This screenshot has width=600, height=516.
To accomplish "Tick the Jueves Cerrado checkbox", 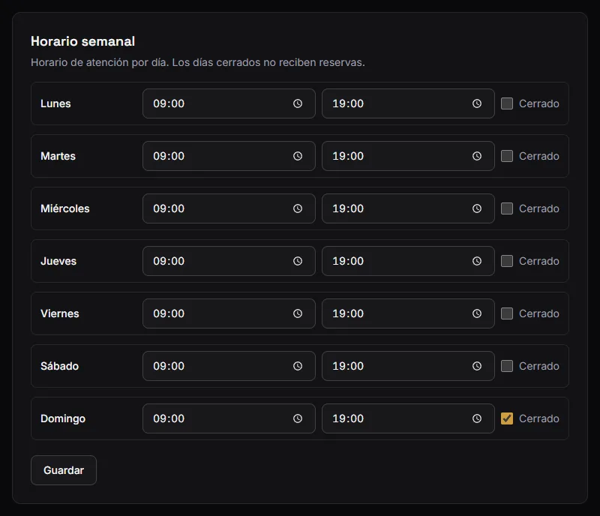I will 507,261.
